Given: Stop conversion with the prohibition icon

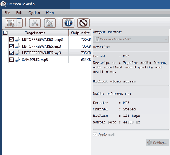Looking at the screenshot, I should (83, 23).
